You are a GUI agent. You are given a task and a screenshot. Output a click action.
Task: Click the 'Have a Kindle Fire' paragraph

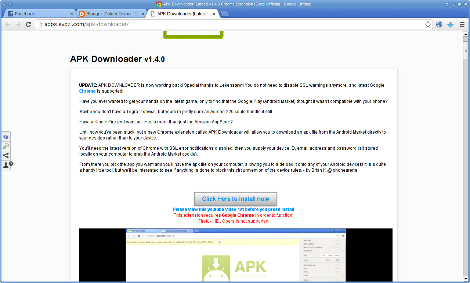click(x=156, y=122)
